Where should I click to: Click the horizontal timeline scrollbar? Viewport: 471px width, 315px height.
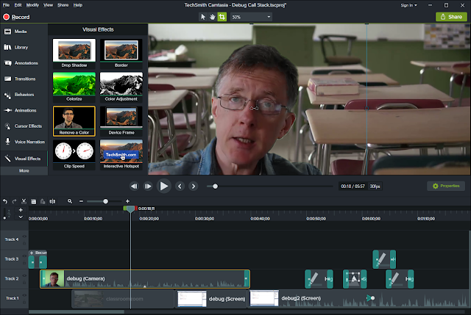click(x=77, y=312)
